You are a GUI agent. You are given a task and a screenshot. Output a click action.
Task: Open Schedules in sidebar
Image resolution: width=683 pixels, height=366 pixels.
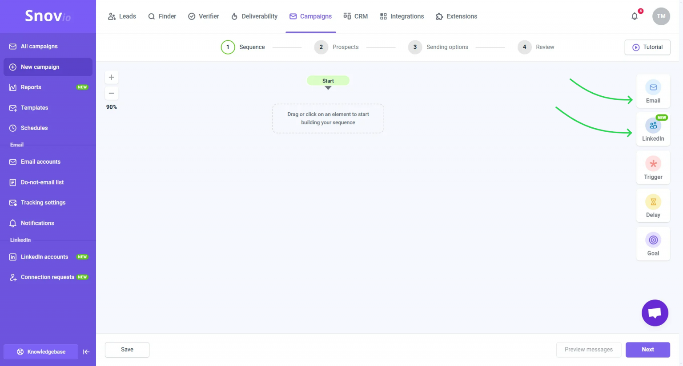point(48,128)
